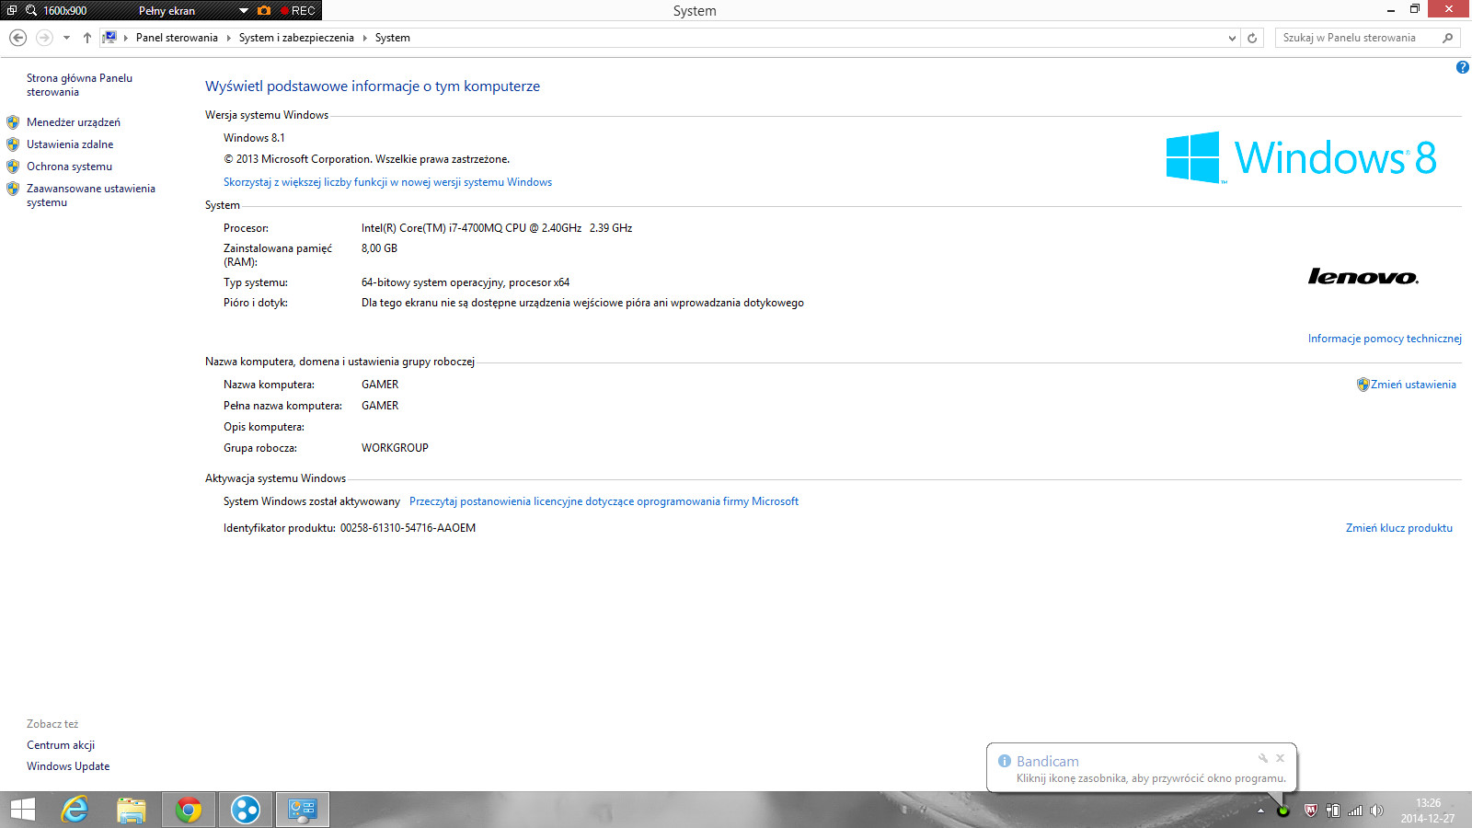Select the processor text Intel(R) Core(TM) i7-4700MQ
Image resolution: width=1472 pixels, height=828 pixels.
[497, 228]
